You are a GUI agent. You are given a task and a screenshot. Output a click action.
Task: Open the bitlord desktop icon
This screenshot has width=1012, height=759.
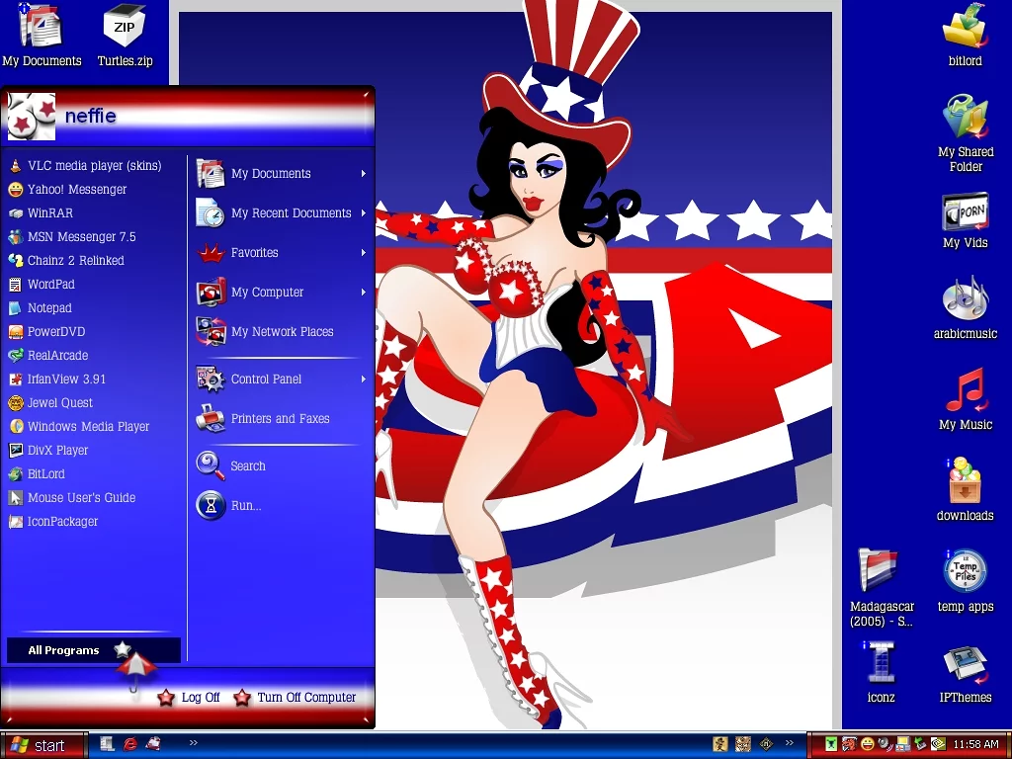[965, 28]
